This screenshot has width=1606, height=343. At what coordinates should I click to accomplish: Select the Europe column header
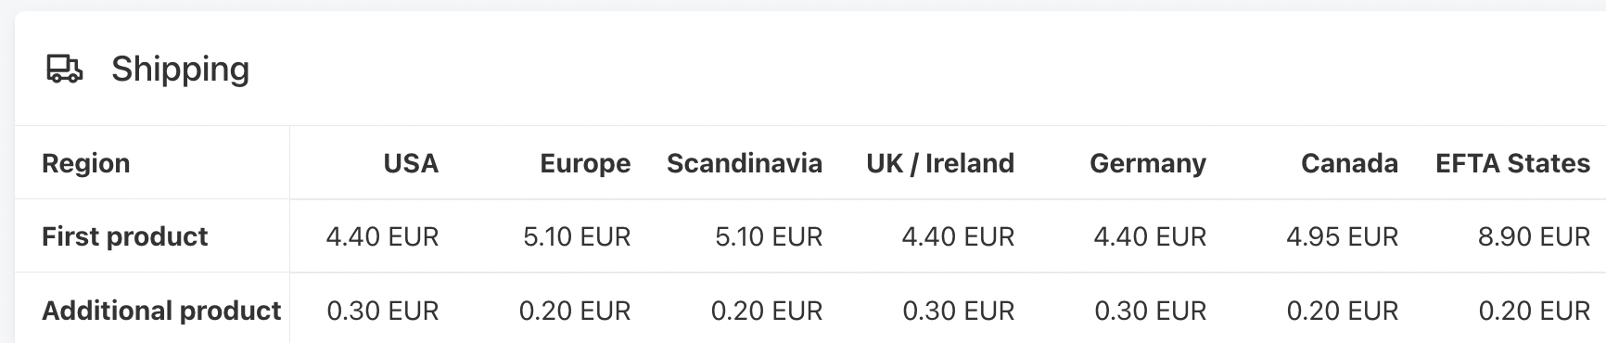[x=585, y=163]
